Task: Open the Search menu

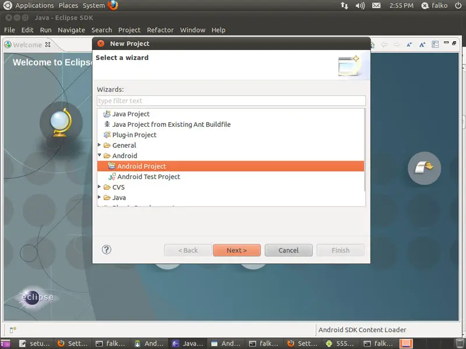Action: (101, 30)
